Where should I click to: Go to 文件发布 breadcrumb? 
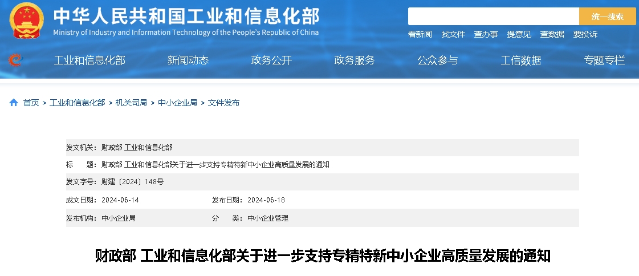click(x=223, y=103)
